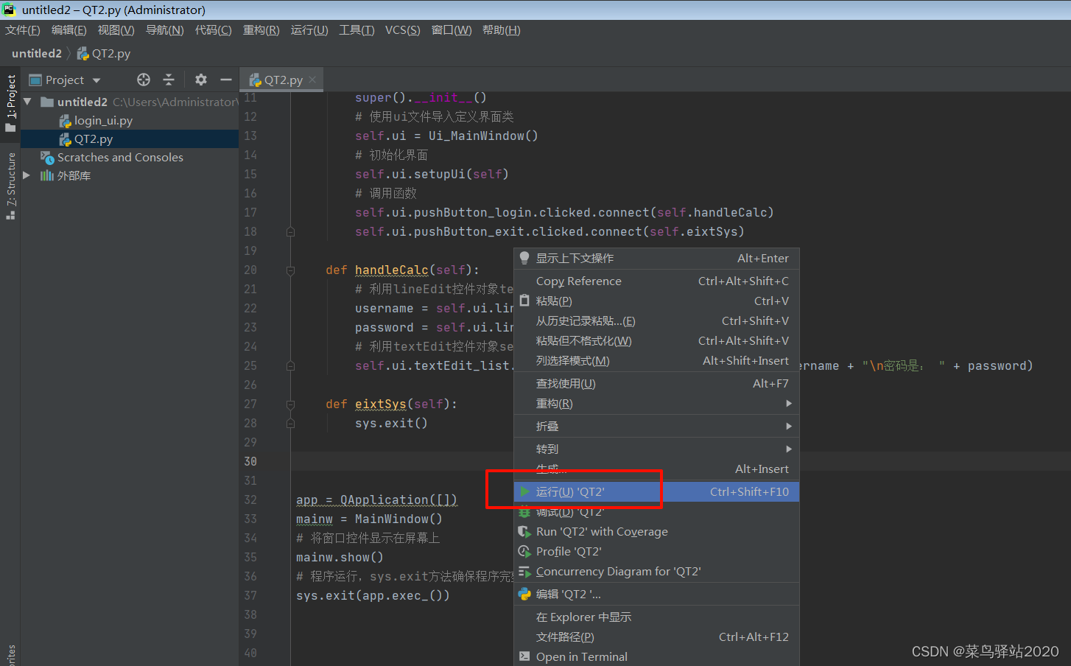Open the 视图(V) menu
The image size is (1071, 666).
pos(116,30)
